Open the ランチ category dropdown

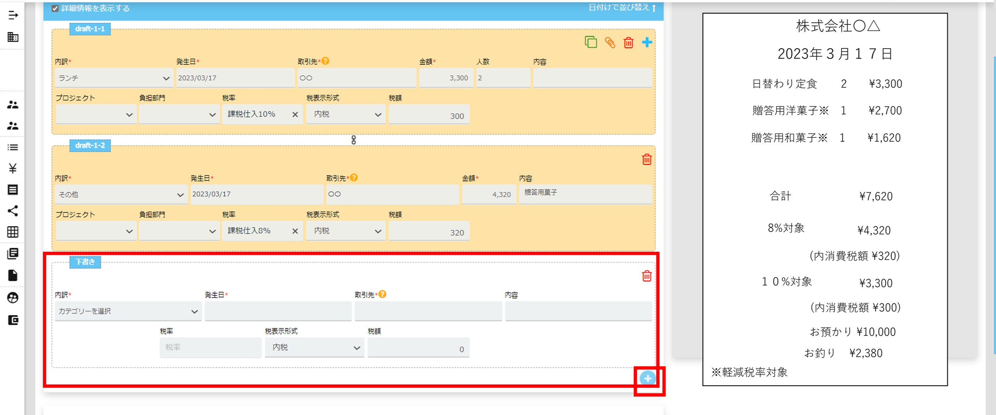pos(114,78)
